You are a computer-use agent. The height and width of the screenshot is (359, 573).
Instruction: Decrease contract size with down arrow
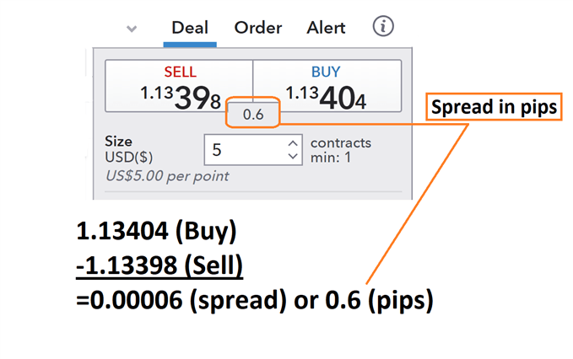pos(293,156)
